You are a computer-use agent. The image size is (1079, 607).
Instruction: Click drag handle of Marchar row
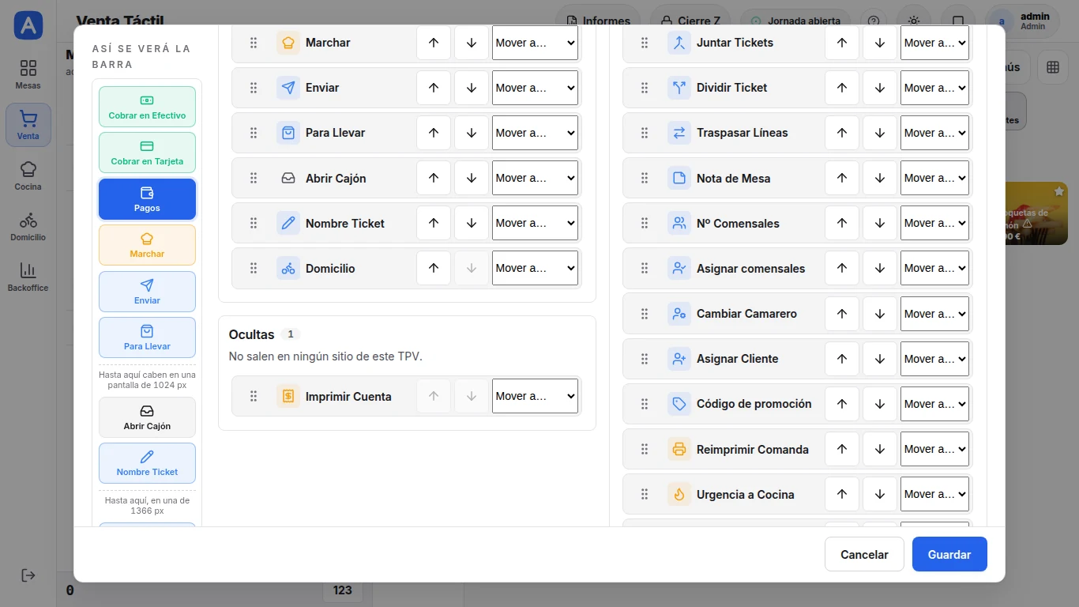coord(254,43)
